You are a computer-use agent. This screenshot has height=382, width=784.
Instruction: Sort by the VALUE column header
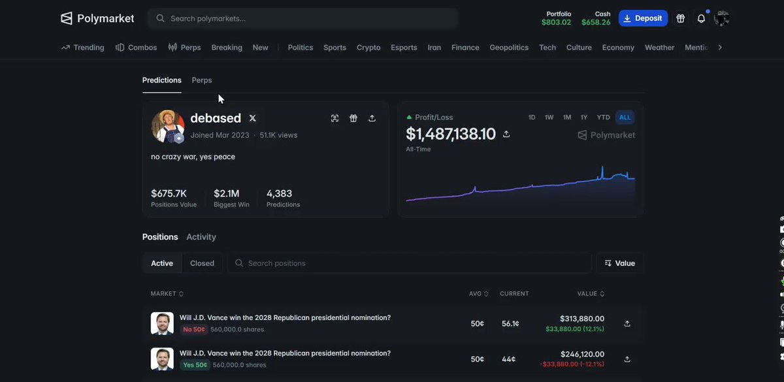[x=591, y=294]
